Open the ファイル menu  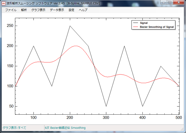11,10
